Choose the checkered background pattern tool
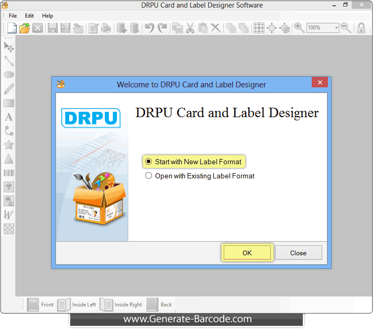The width and height of the screenshot is (373, 329). coord(9,229)
